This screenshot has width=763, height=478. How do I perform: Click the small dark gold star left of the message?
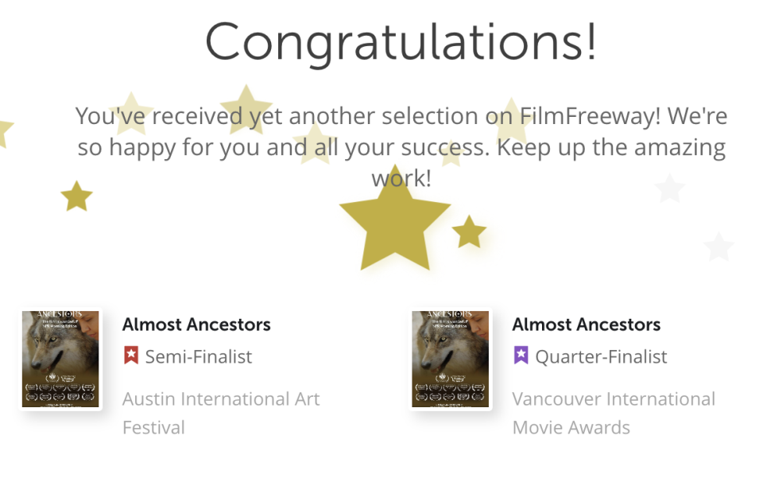tap(76, 196)
